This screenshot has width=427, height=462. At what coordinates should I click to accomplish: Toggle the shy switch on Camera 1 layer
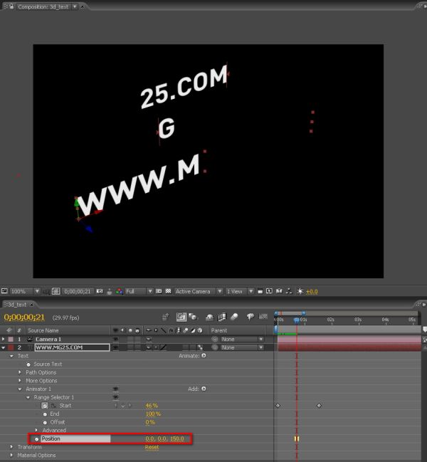coord(149,339)
